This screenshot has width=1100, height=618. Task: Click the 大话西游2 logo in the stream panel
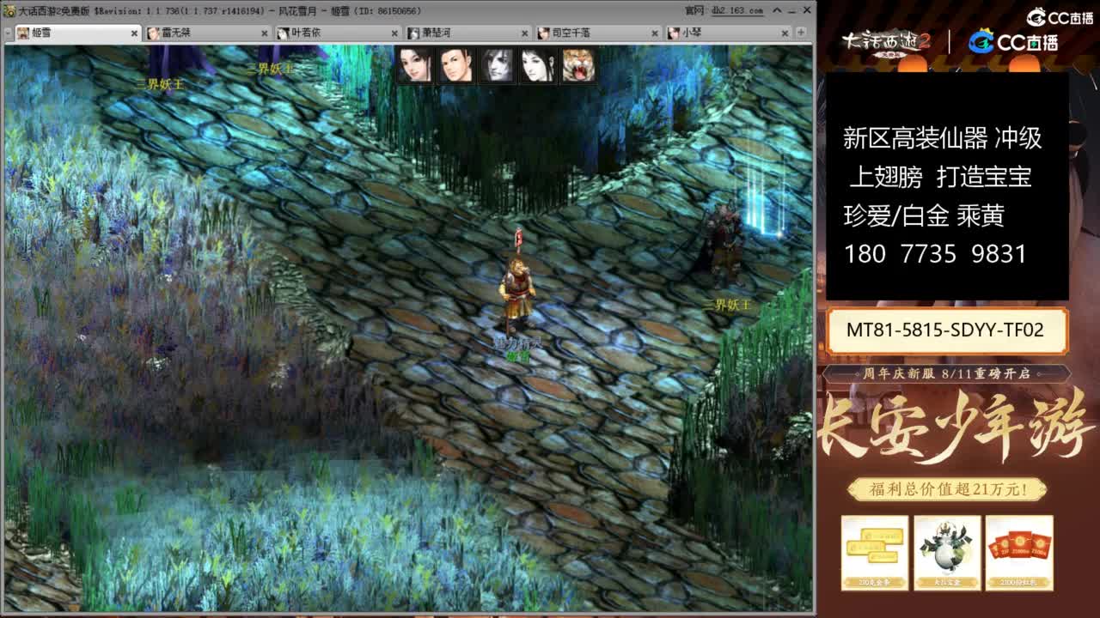click(x=885, y=43)
